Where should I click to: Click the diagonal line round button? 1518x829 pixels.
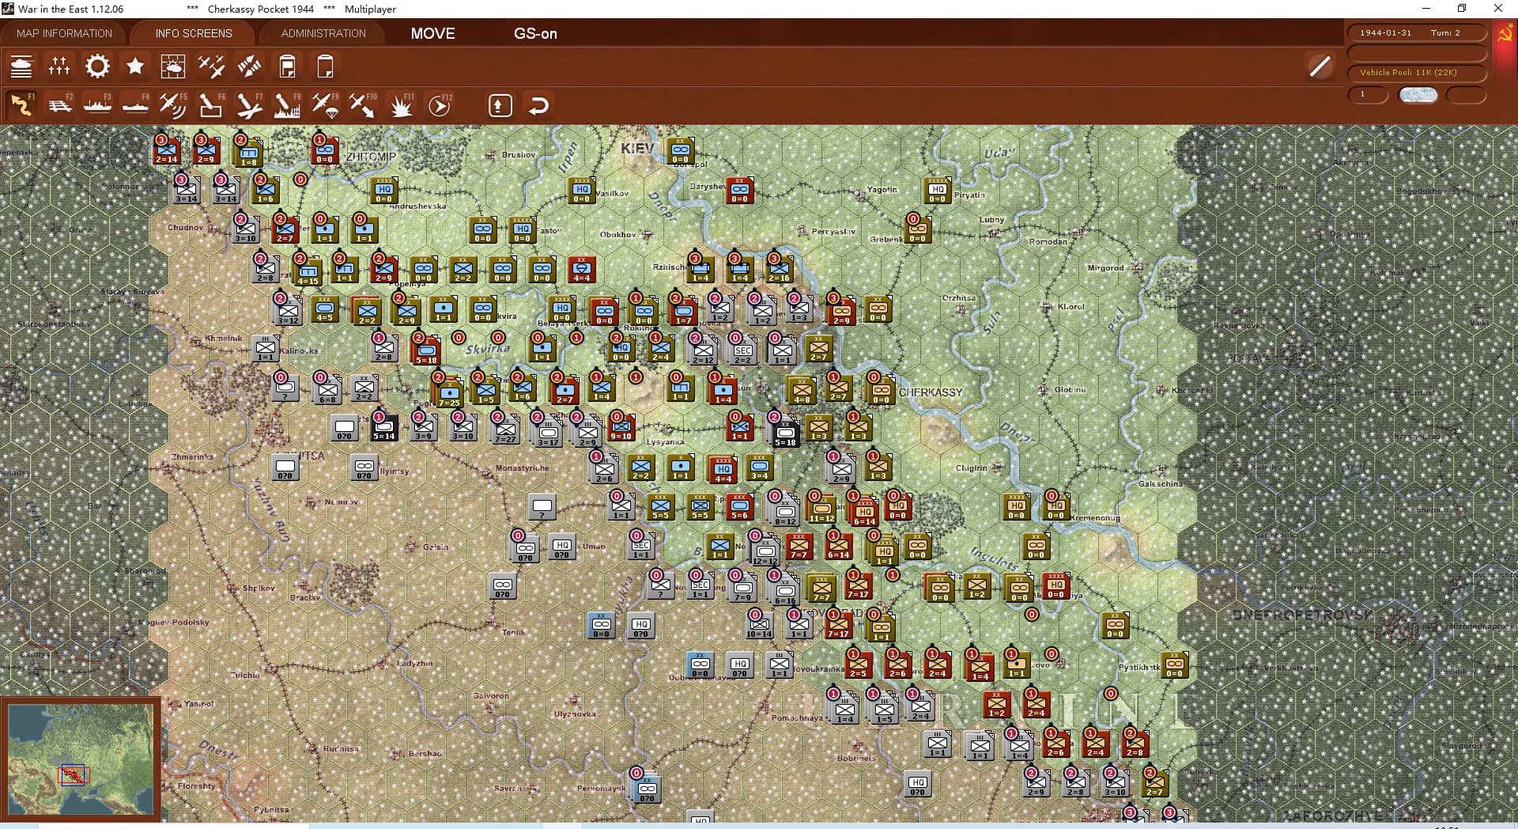1320,66
